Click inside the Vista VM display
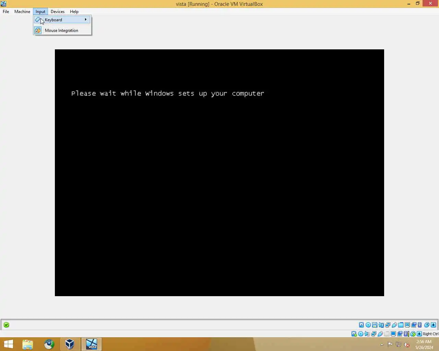This screenshot has height=351, width=439. pos(219,173)
